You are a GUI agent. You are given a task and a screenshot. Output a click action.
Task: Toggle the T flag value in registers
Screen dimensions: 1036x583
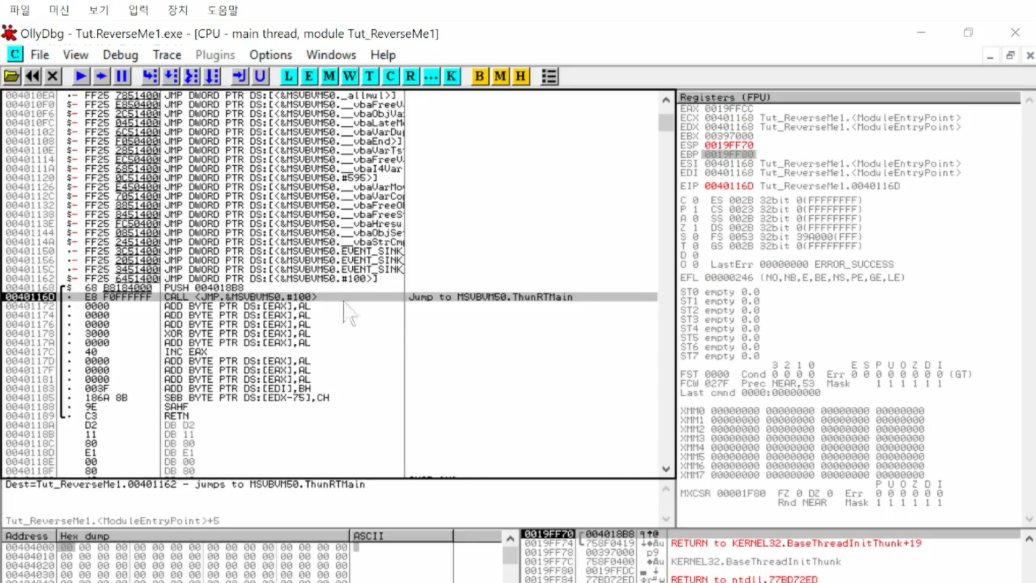coord(696,246)
